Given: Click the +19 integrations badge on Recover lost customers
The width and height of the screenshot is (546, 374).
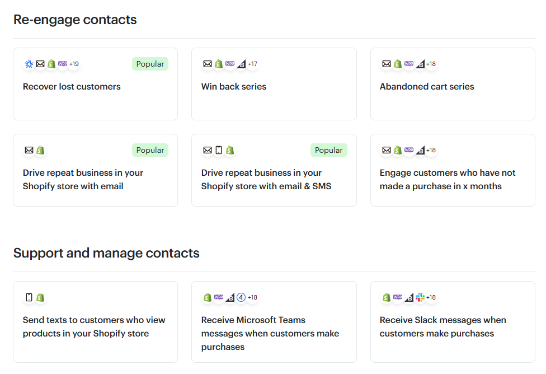Looking at the screenshot, I should (x=74, y=64).
